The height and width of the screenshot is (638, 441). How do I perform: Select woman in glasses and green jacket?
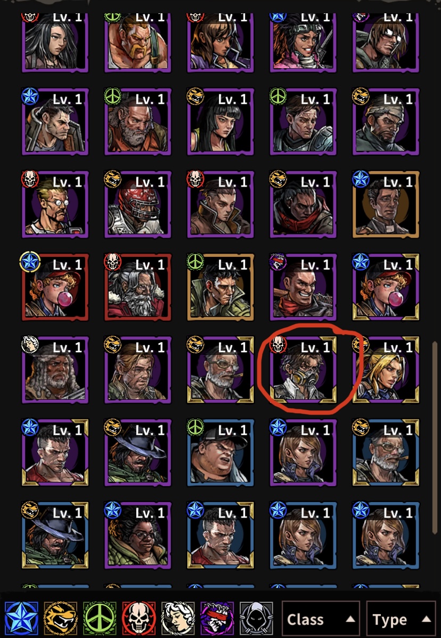point(138,535)
